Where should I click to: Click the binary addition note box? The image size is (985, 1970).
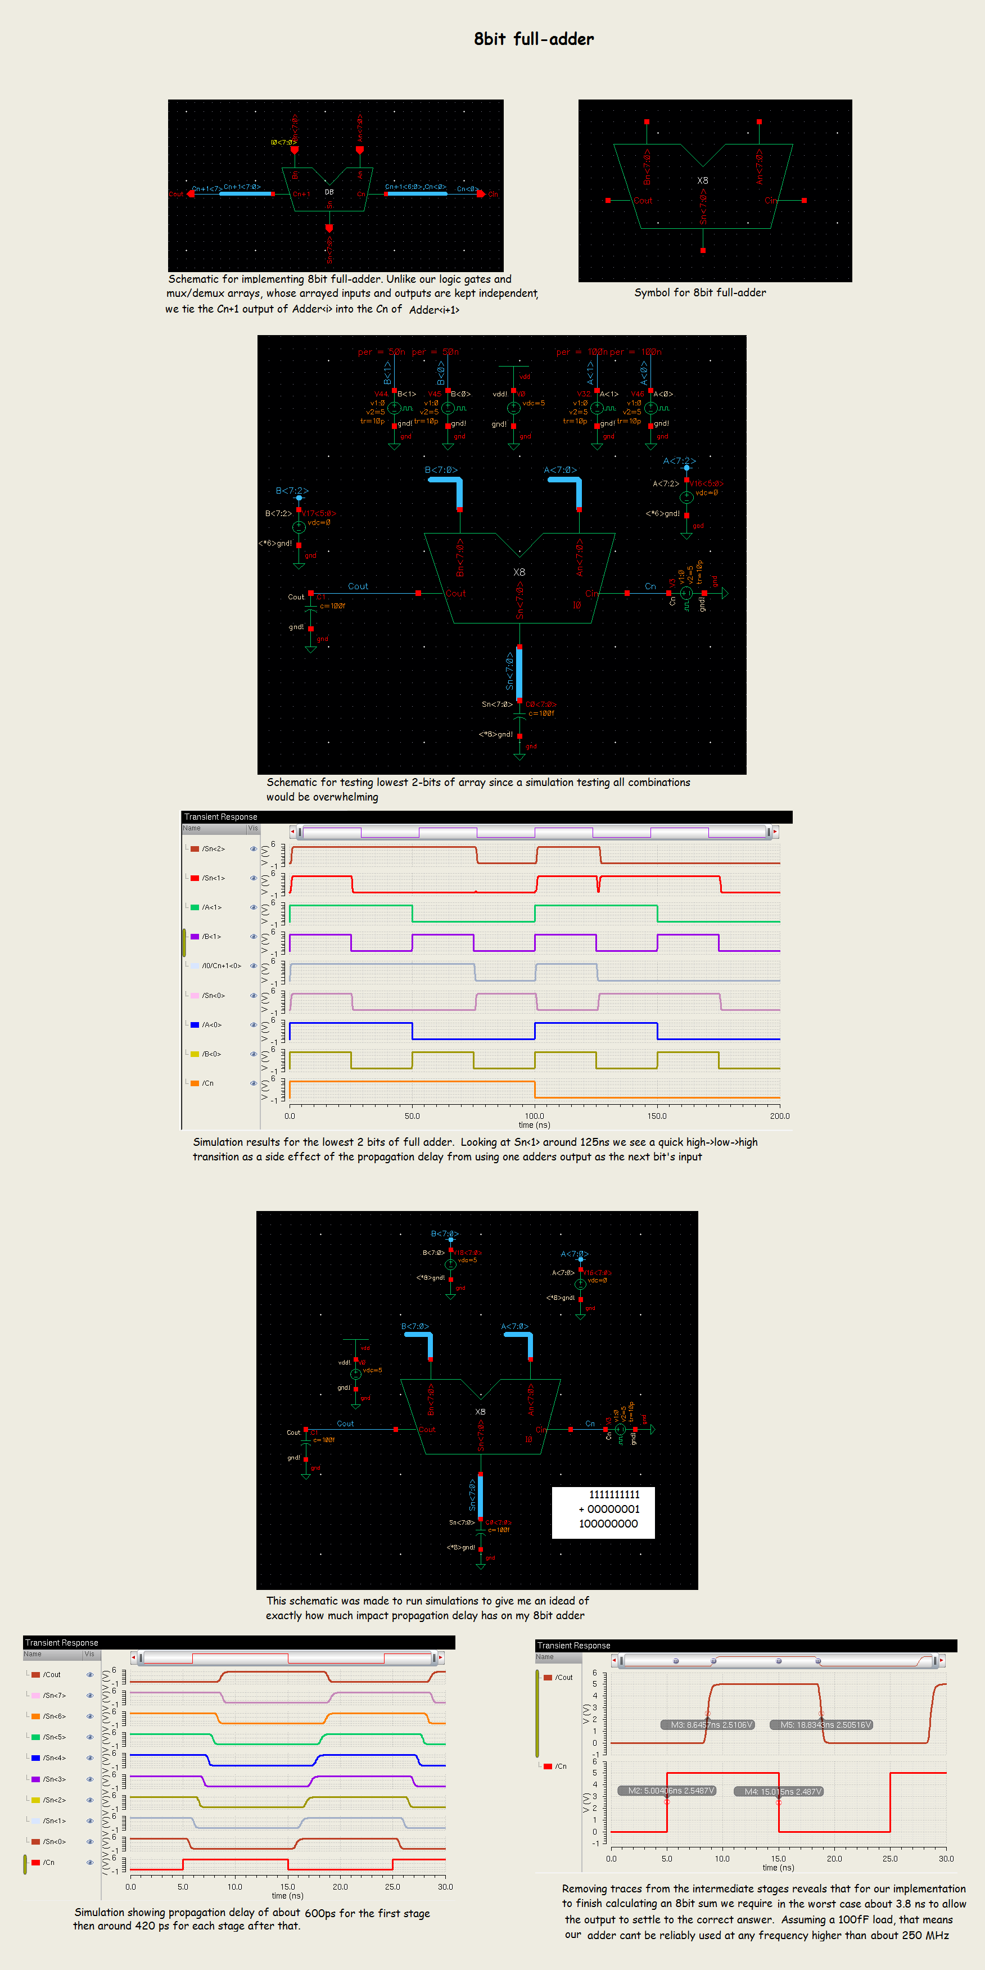pos(603,1513)
